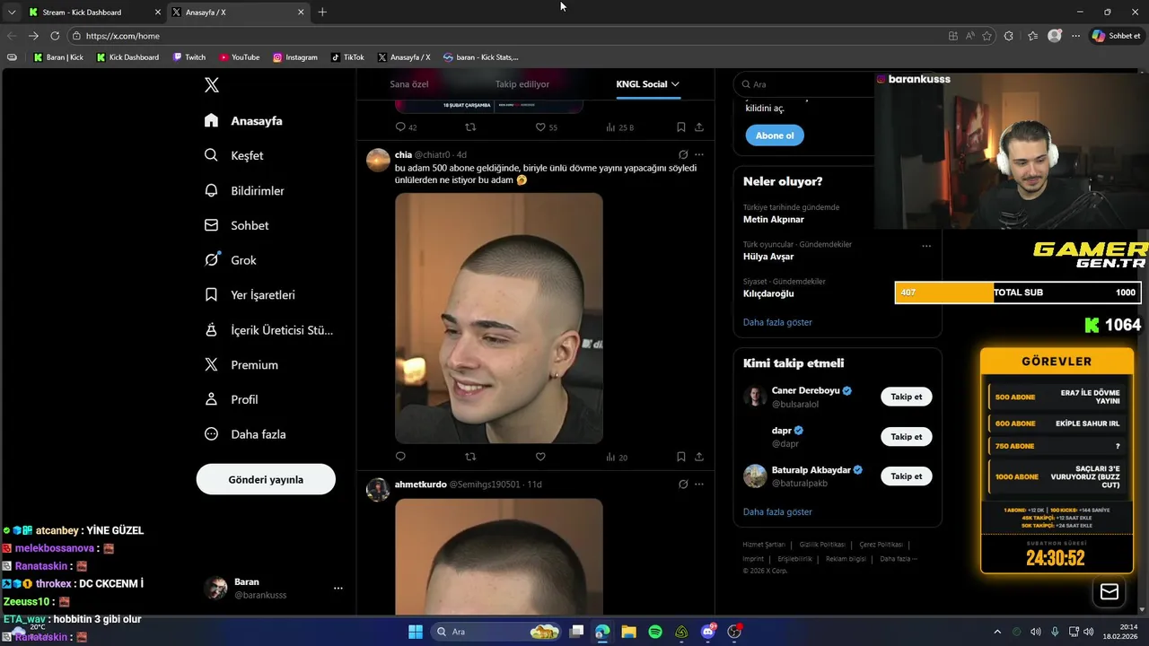The width and height of the screenshot is (1149, 646).
Task: Open Windows Start menu
Action: click(416, 632)
